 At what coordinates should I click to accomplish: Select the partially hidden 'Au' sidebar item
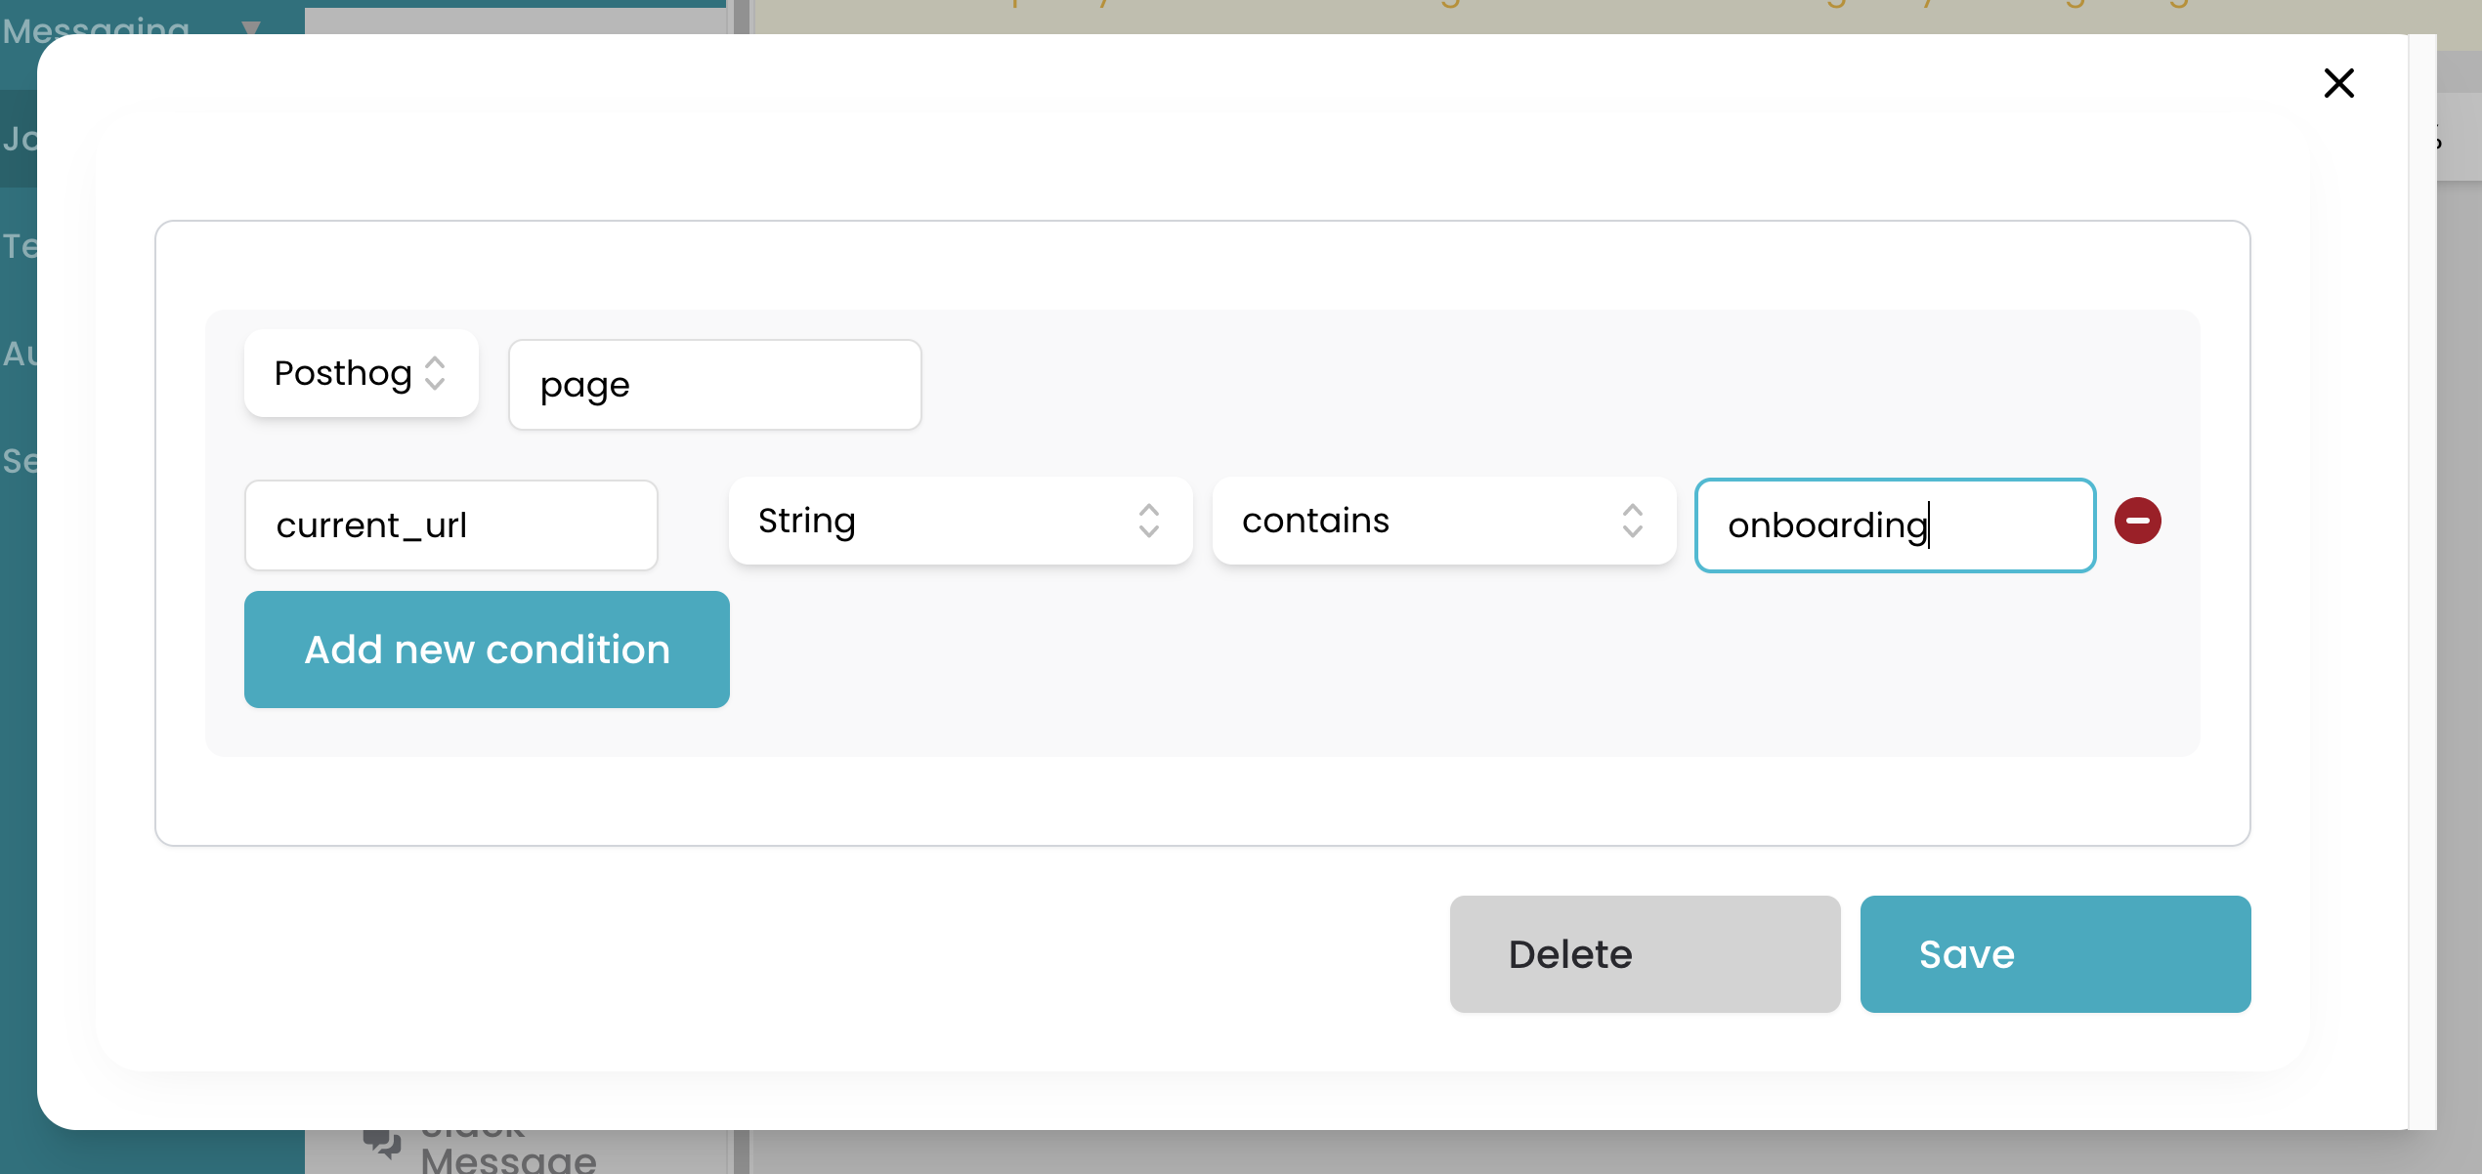tap(18, 353)
